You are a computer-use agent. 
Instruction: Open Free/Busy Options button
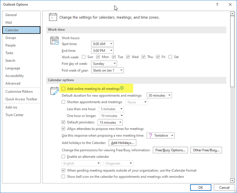[x=170, y=150]
